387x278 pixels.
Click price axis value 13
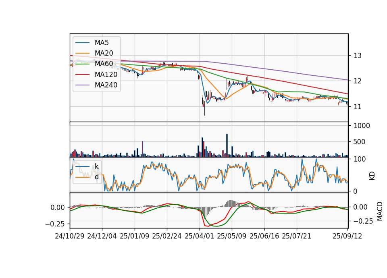(x=358, y=56)
